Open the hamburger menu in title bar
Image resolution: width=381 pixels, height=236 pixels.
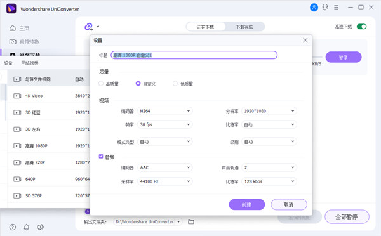(337, 7)
